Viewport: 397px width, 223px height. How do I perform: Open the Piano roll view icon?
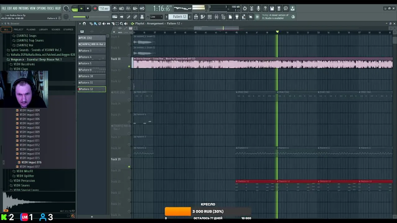tap(203, 17)
